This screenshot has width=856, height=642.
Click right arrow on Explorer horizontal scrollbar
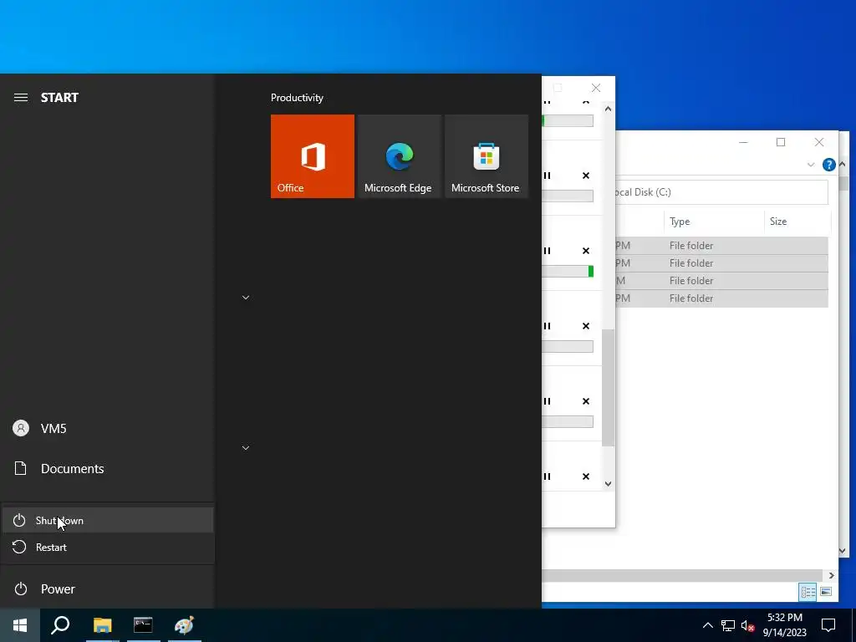click(x=831, y=575)
